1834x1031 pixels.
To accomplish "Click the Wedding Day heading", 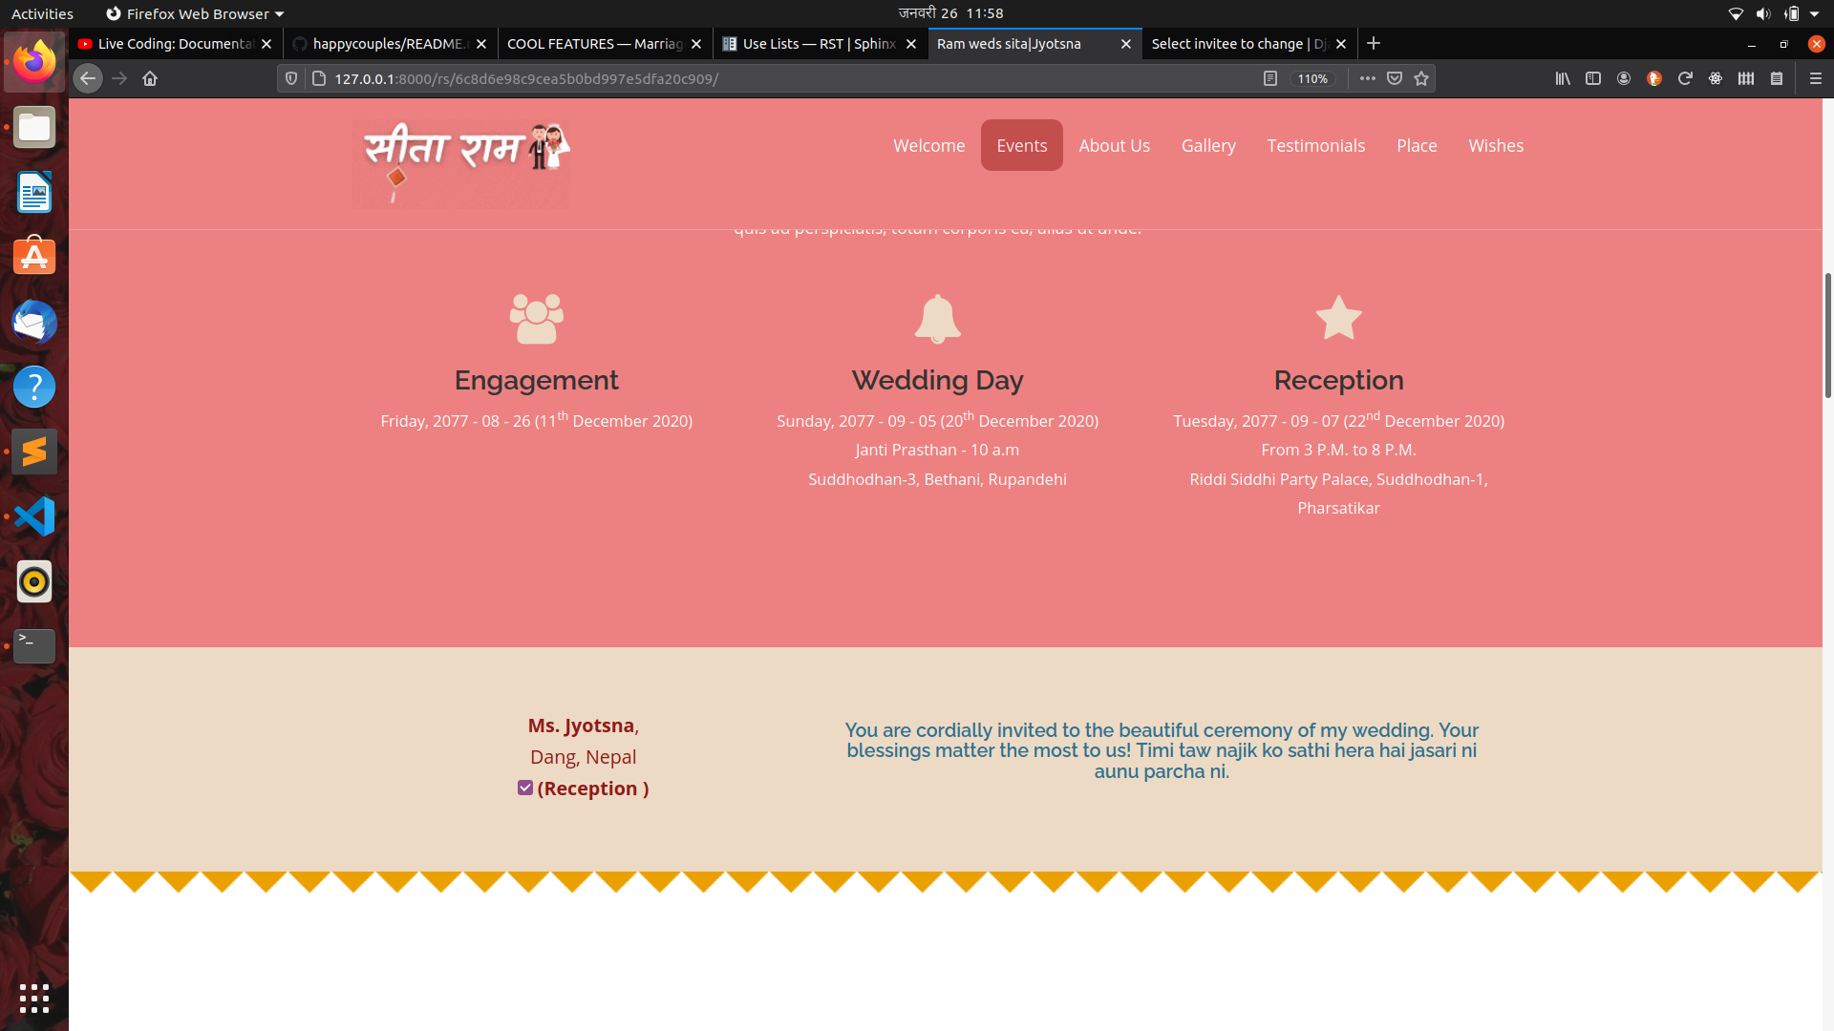I will pyautogui.click(x=938, y=380).
